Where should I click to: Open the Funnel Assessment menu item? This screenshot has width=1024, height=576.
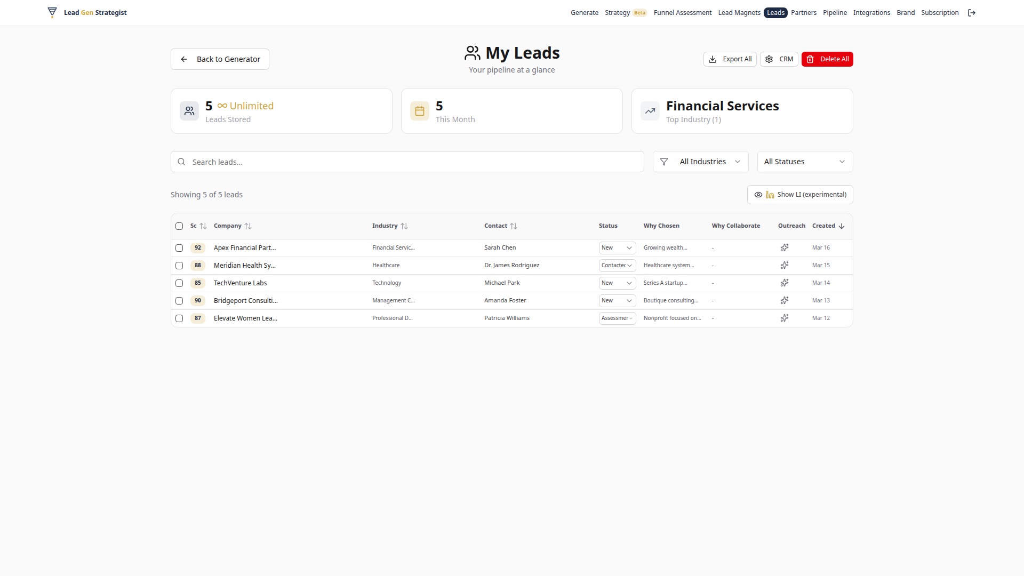click(683, 12)
